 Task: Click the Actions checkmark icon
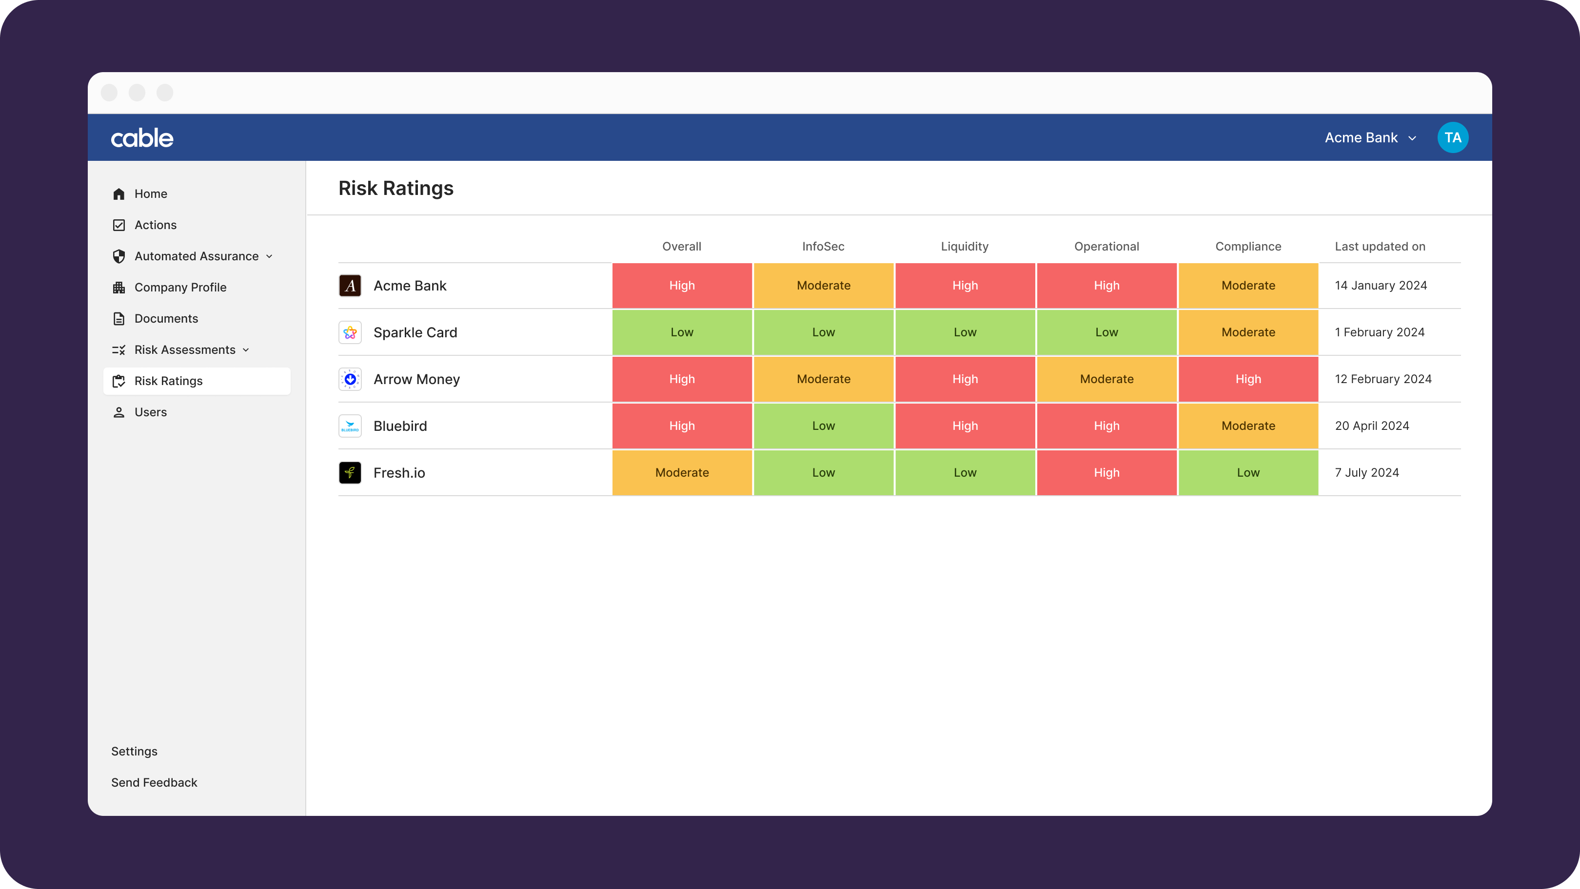click(119, 225)
